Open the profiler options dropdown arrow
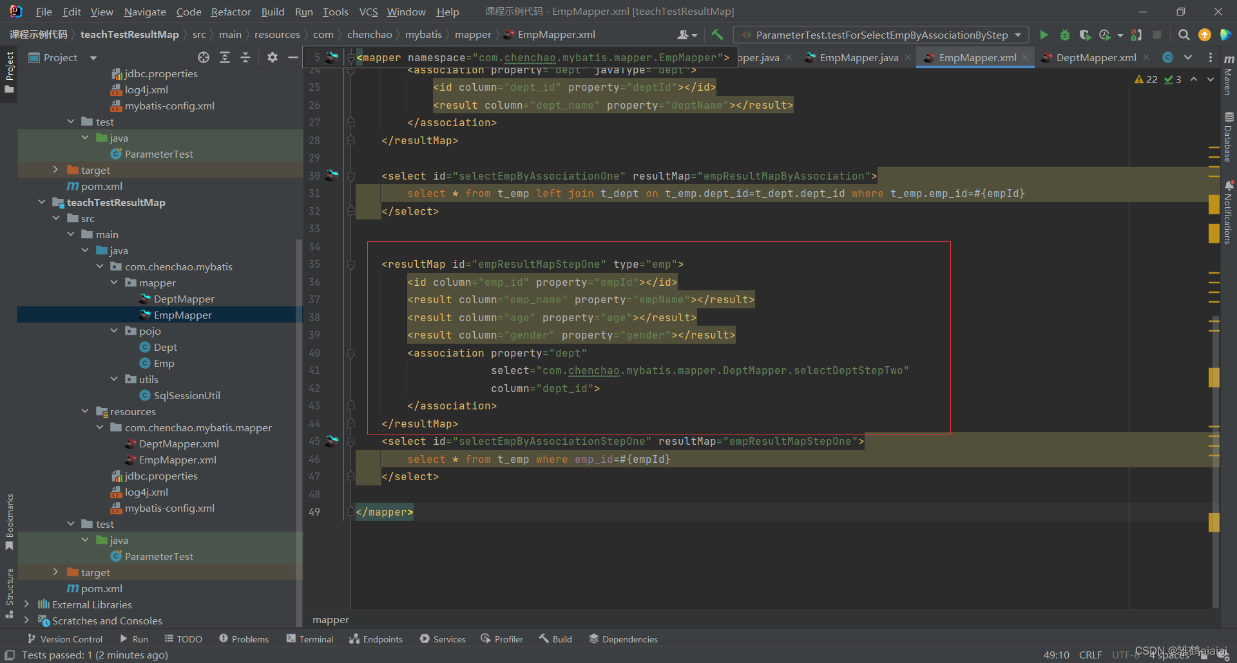Viewport: 1237px width, 663px height. tap(1120, 35)
